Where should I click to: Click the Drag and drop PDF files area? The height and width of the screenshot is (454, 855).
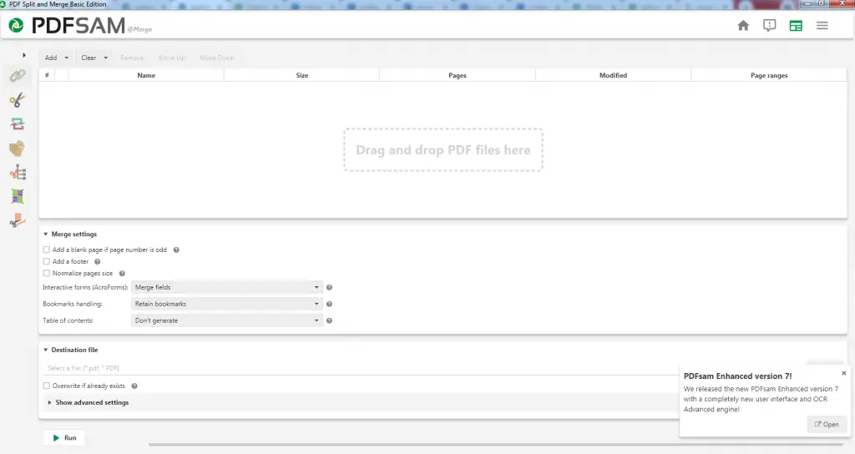pyautogui.click(x=443, y=150)
